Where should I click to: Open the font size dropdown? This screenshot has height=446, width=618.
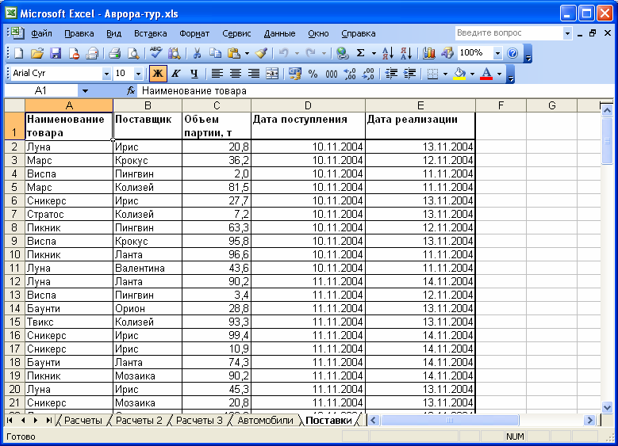tap(138, 74)
